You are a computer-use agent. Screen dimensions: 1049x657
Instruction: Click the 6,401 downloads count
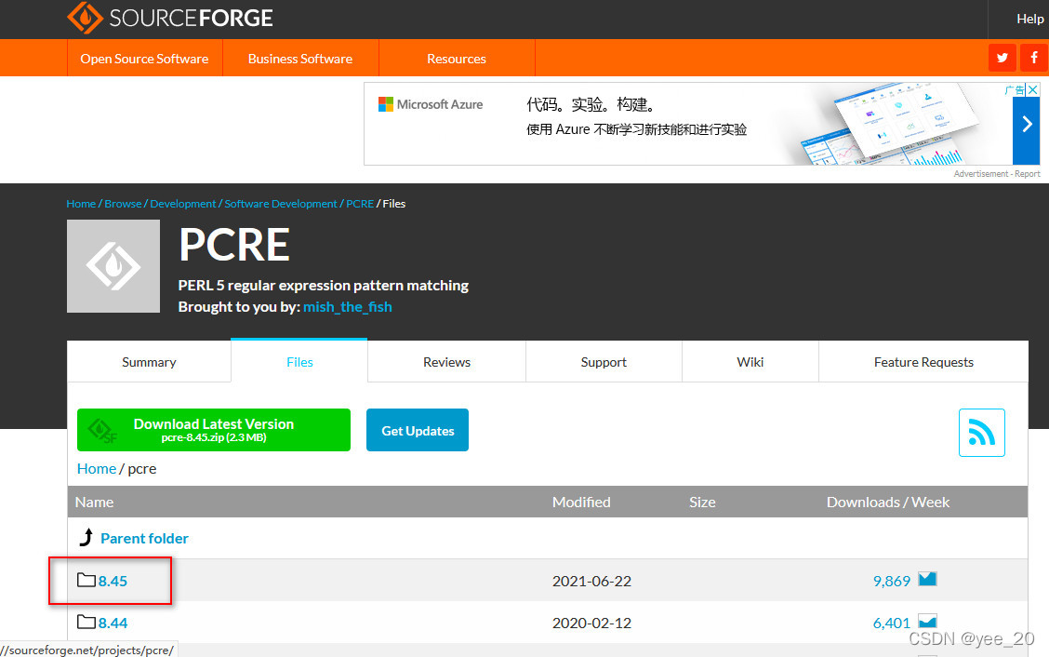point(891,623)
